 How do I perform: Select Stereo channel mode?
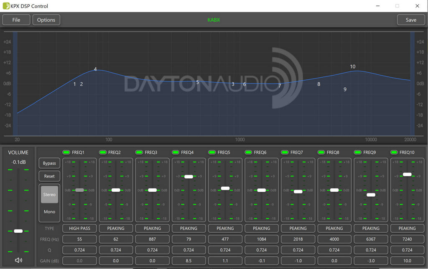click(x=49, y=195)
